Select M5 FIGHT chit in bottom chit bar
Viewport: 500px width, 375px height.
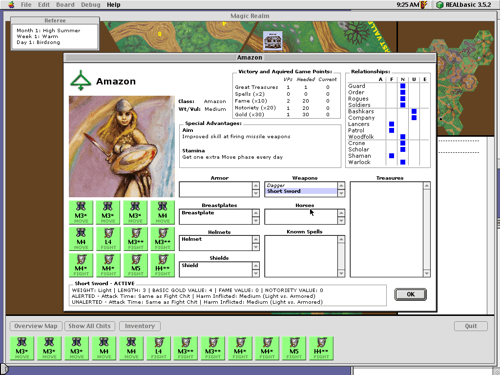[294, 348]
